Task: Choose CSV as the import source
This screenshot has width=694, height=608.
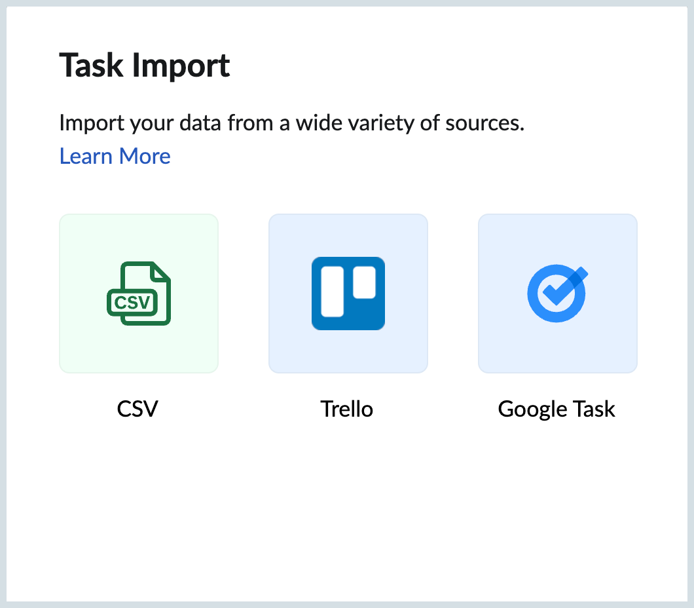Action: point(138,293)
